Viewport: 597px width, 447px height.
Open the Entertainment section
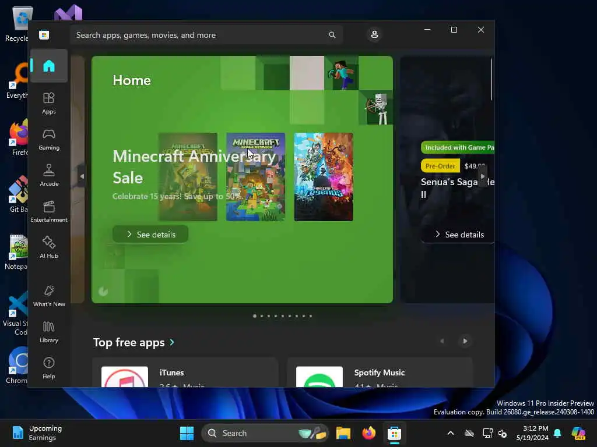(x=49, y=211)
